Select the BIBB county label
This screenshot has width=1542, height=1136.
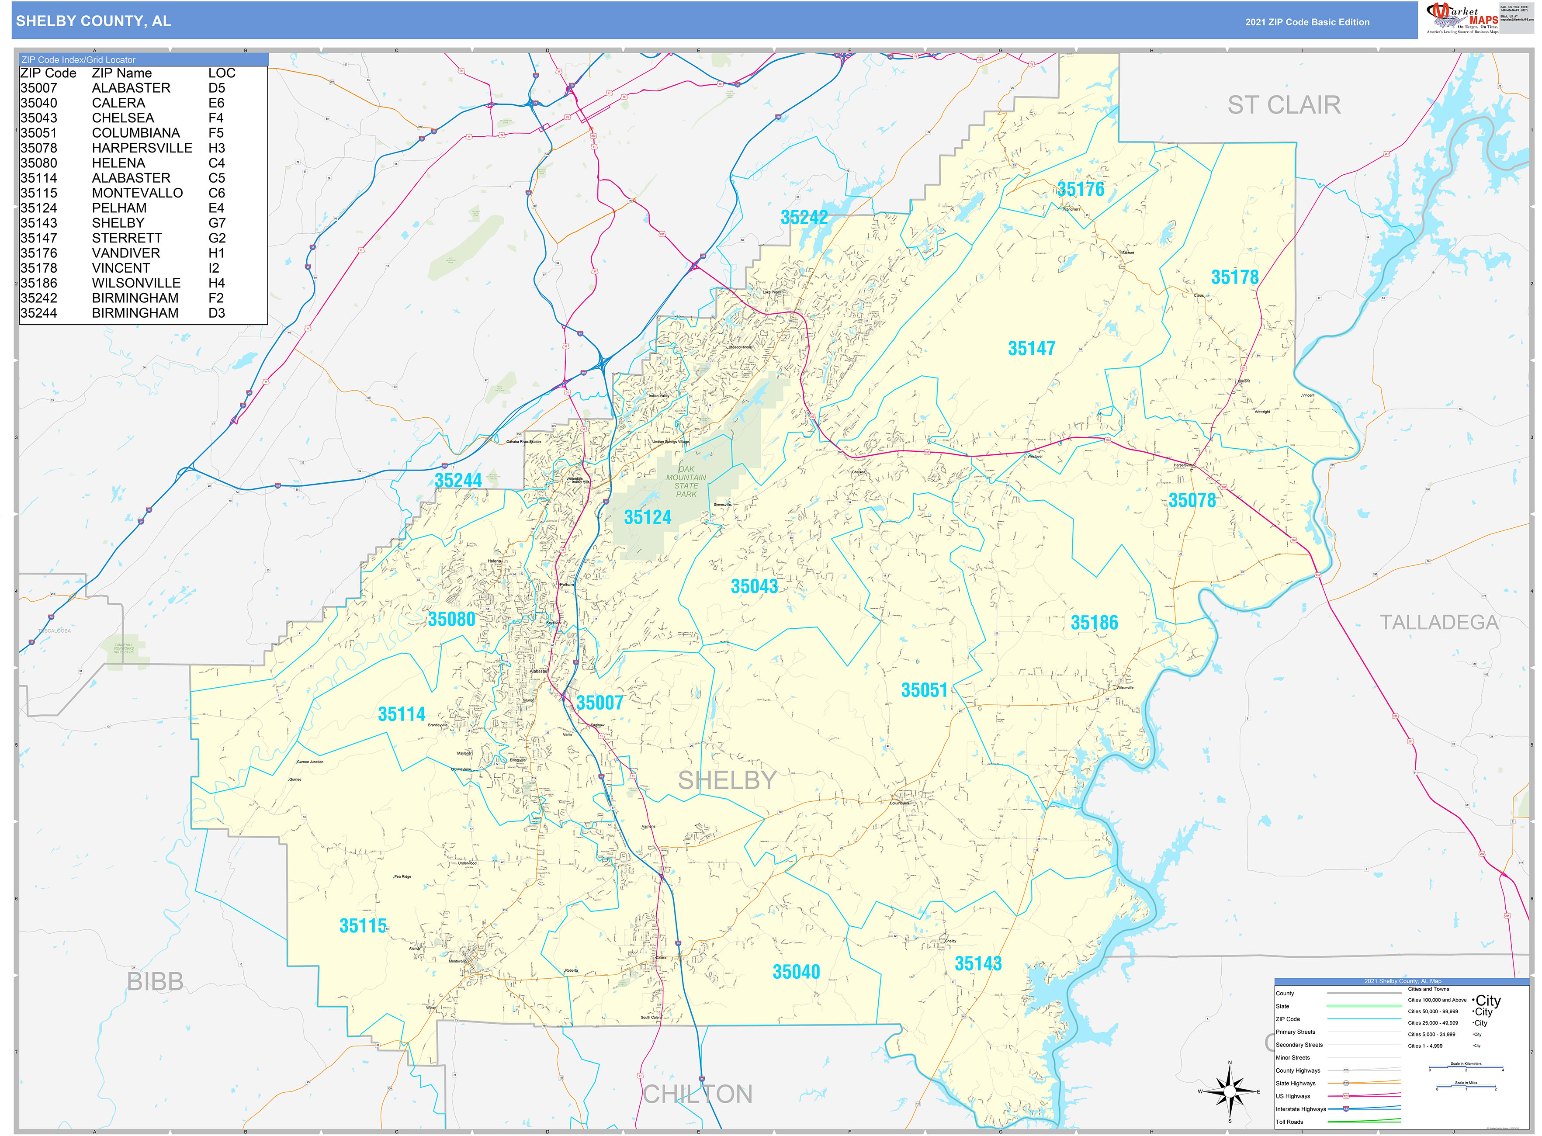pos(156,982)
